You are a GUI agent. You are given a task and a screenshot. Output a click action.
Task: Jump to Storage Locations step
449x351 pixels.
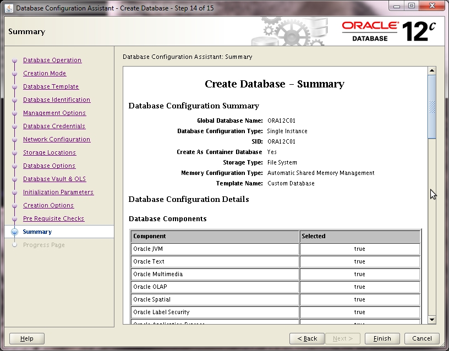[50, 152]
